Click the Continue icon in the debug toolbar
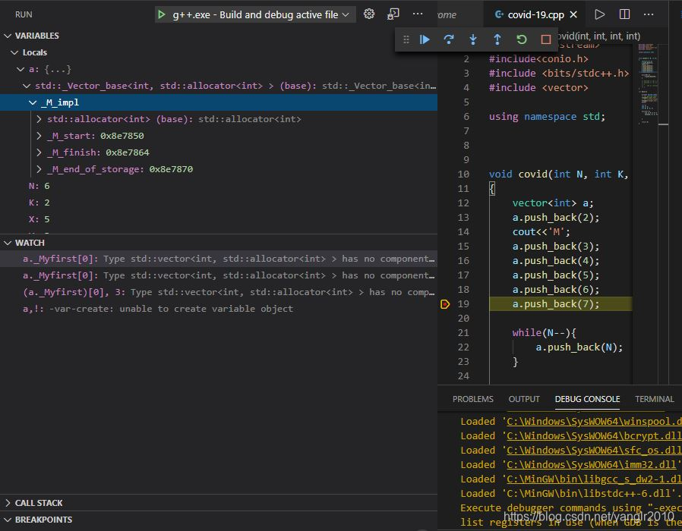Image resolution: width=682 pixels, height=531 pixels. [x=425, y=39]
